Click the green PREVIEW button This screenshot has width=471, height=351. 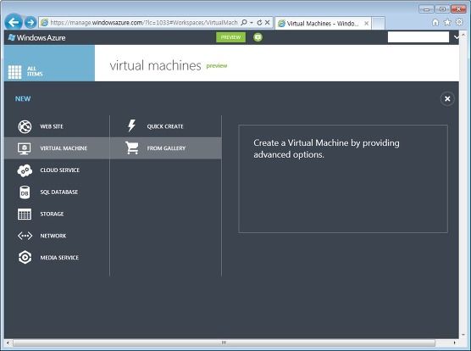tap(230, 37)
